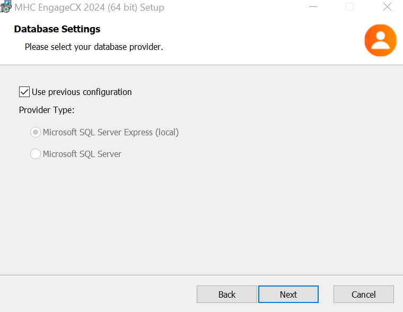Select the plain Microsoft SQL Server radio
Screen dimensions: 403x312
[36, 154]
